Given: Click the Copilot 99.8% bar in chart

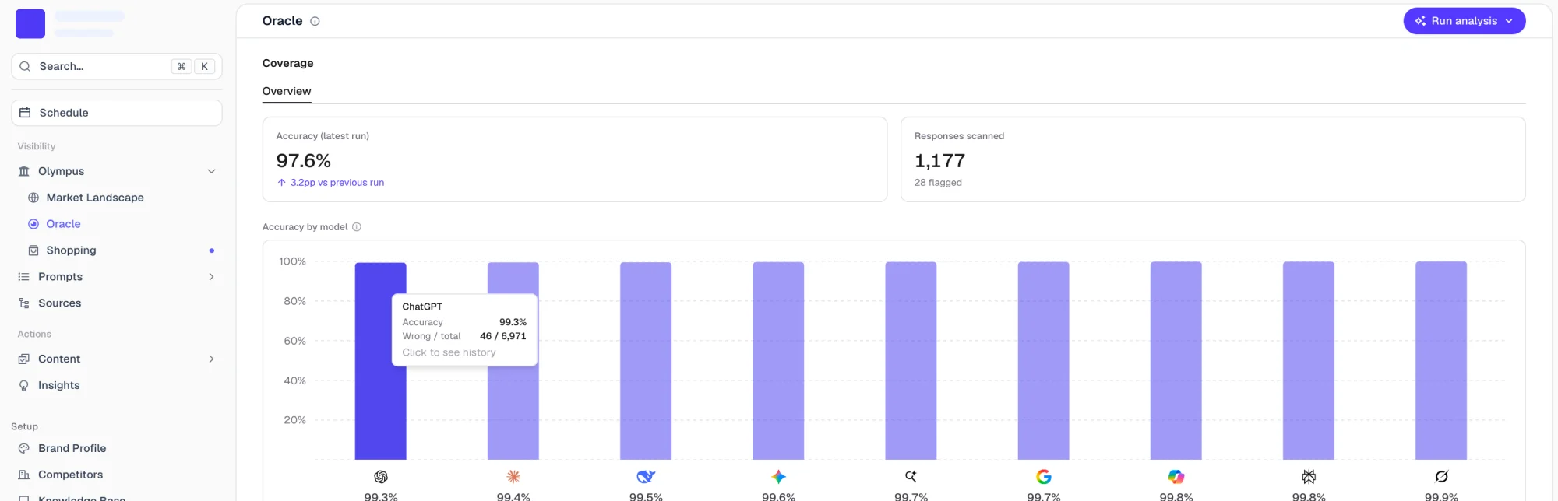Looking at the screenshot, I should click(x=1176, y=360).
